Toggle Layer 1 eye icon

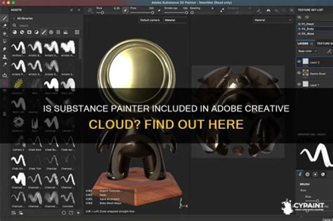pyautogui.click(x=299, y=85)
